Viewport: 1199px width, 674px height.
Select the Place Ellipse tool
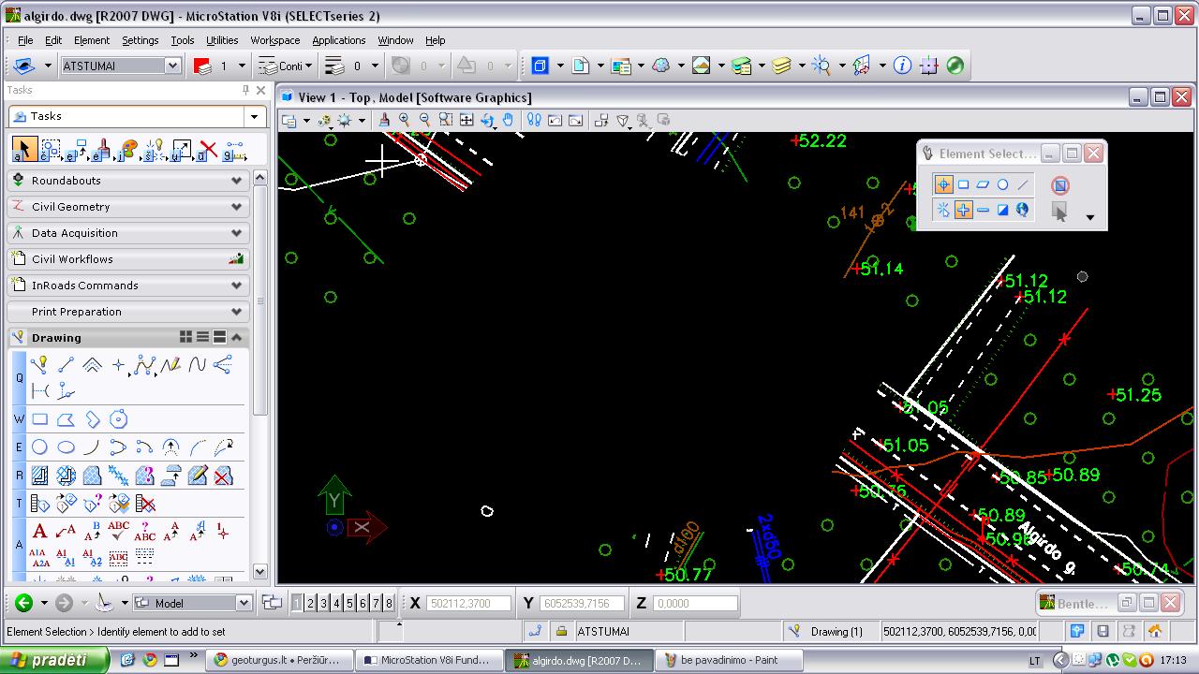[66, 447]
